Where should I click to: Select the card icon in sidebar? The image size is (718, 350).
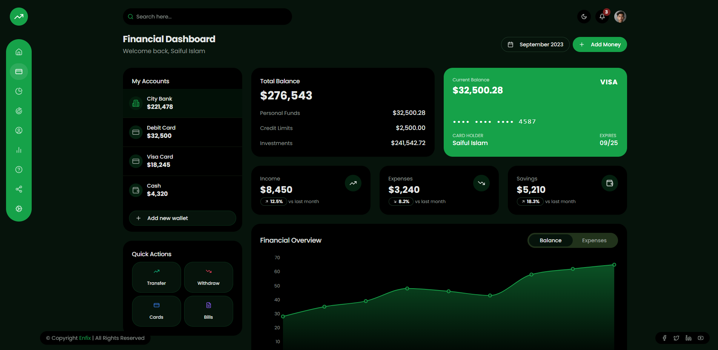pos(19,72)
